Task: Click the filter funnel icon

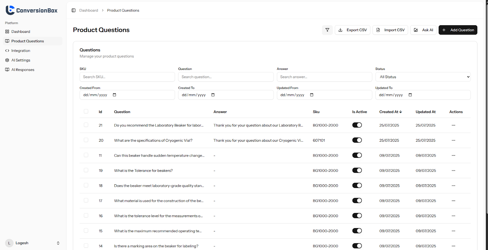Action: click(x=327, y=30)
